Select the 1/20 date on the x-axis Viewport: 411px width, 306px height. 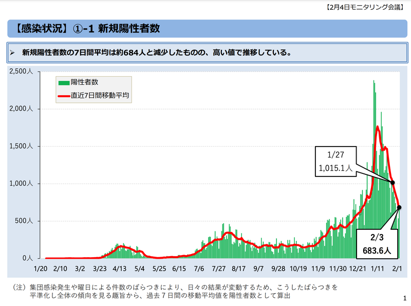pos(41,268)
